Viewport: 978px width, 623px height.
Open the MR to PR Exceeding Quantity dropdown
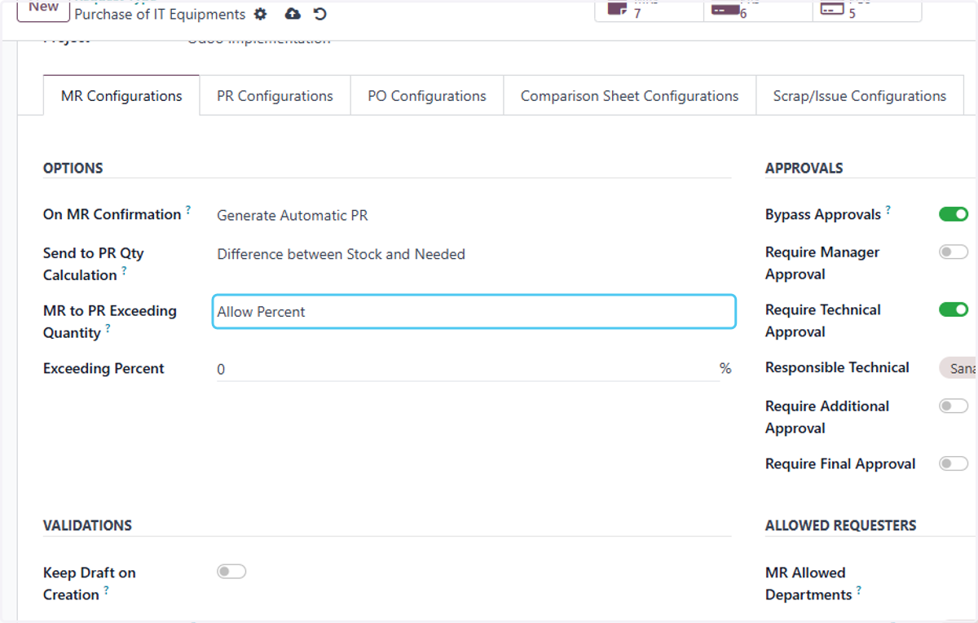(x=474, y=312)
